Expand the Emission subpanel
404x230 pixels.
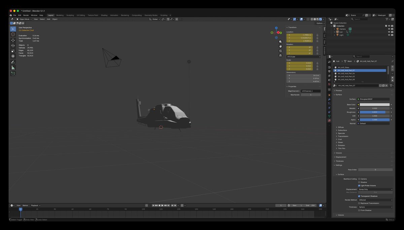pos(341,145)
